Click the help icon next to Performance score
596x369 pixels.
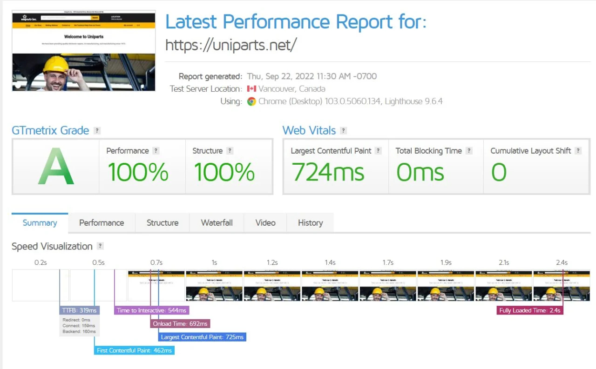tap(156, 151)
